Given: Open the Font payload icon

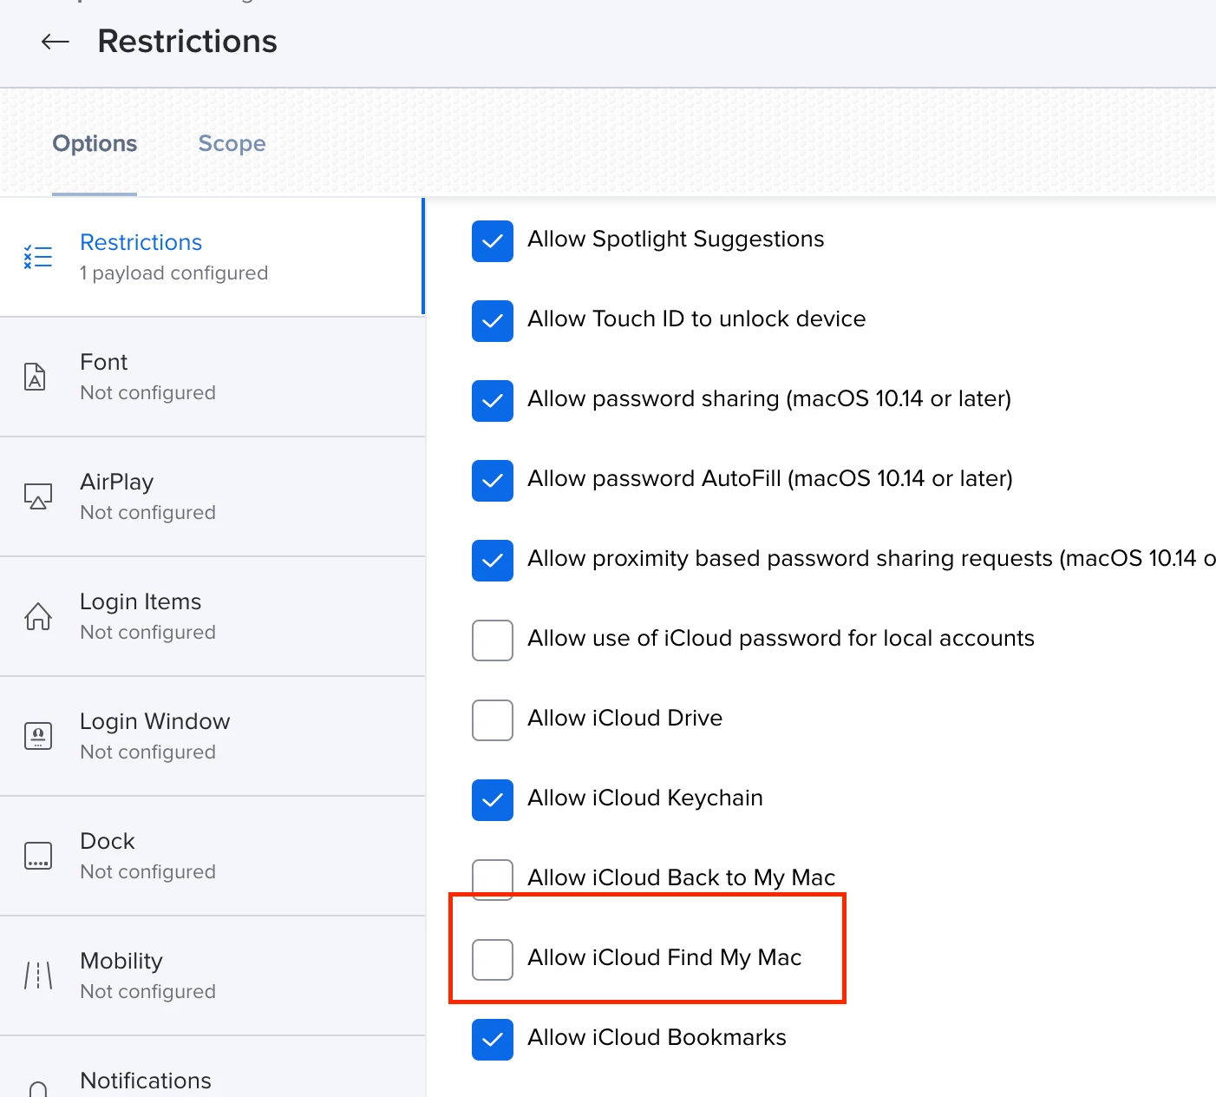Looking at the screenshot, I should (x=35, y=377).
